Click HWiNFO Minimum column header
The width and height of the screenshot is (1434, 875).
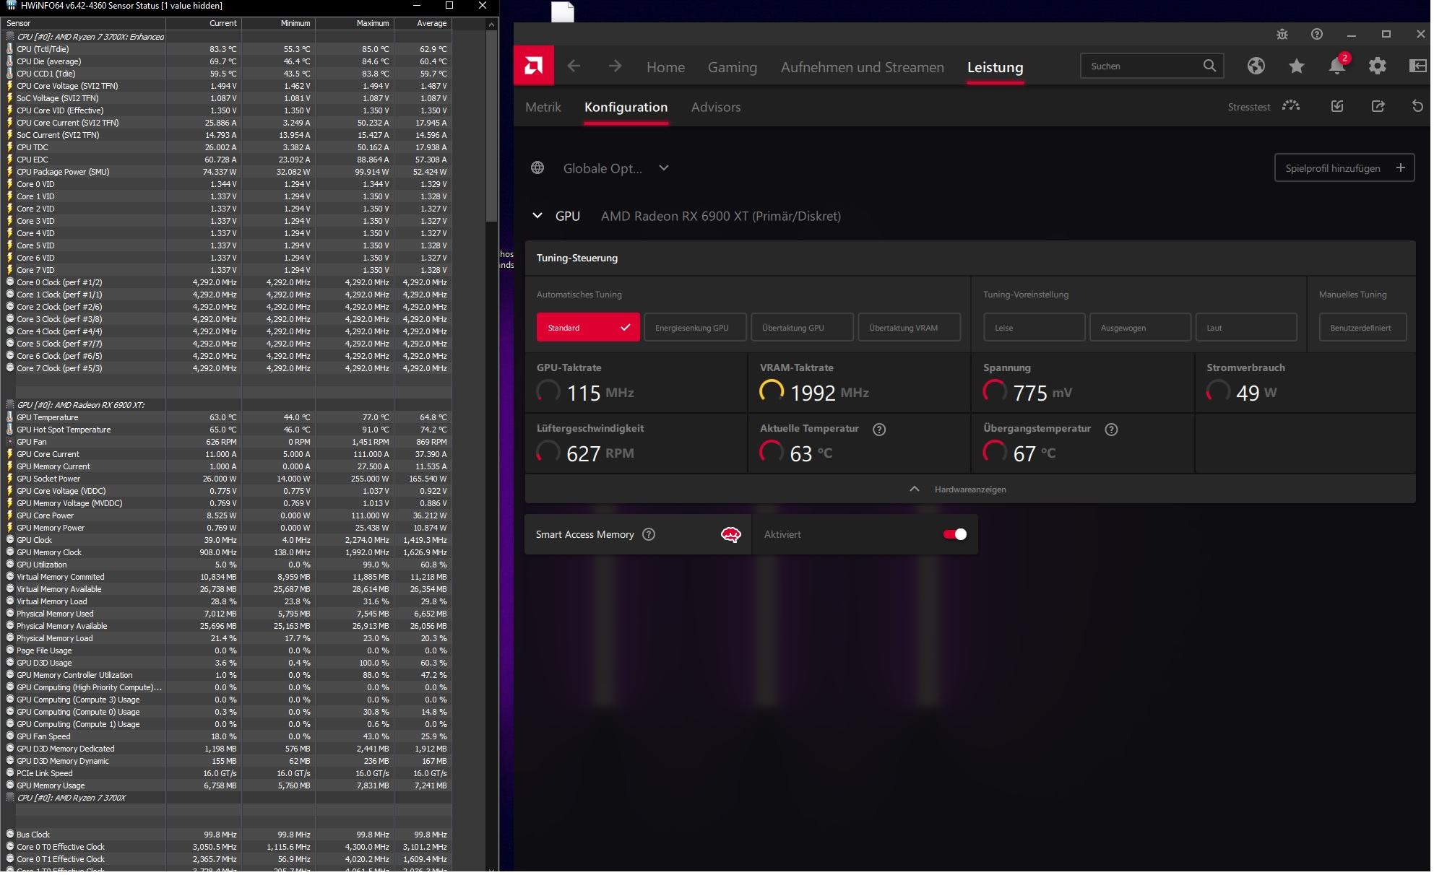tap(280, 24)
